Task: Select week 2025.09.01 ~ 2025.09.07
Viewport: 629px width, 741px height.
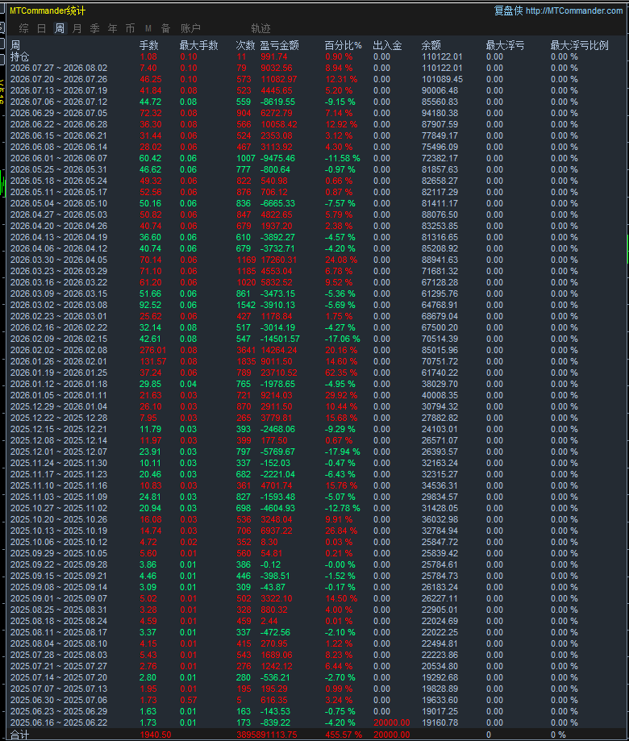Action: [x=59, y=598]
